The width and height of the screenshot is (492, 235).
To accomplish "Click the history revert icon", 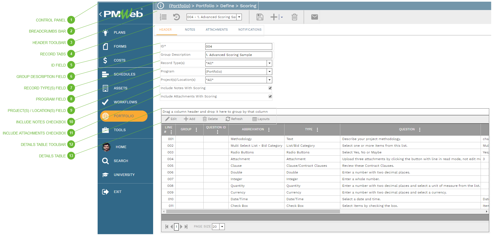I will [x=177, y=17].
